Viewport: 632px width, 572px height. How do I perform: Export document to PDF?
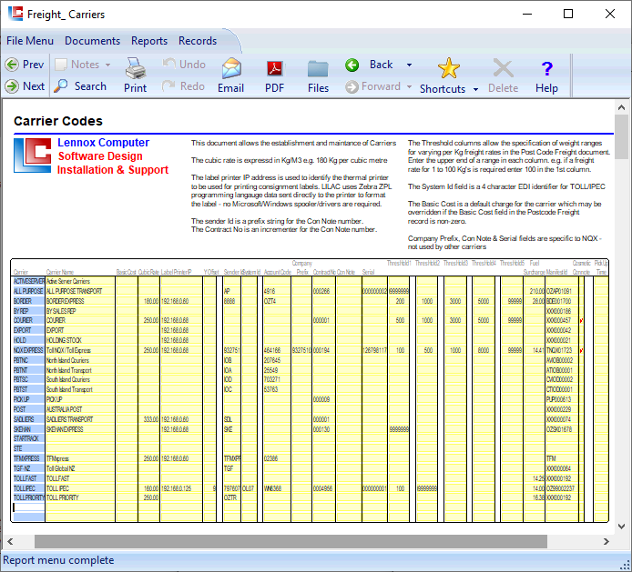click(275, 75)
